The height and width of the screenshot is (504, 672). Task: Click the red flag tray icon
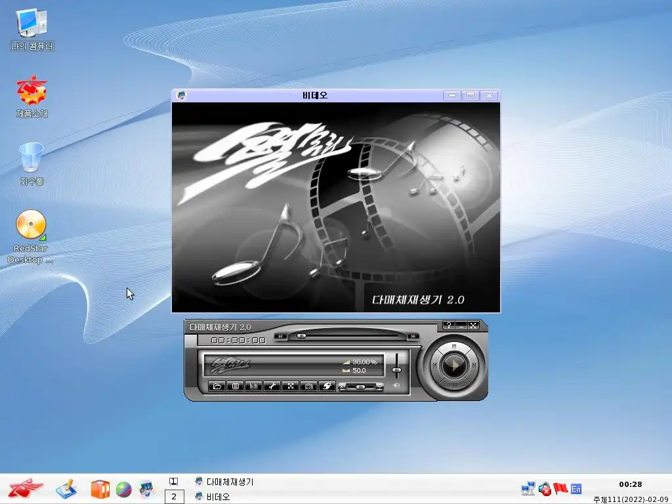click(560, 488)
